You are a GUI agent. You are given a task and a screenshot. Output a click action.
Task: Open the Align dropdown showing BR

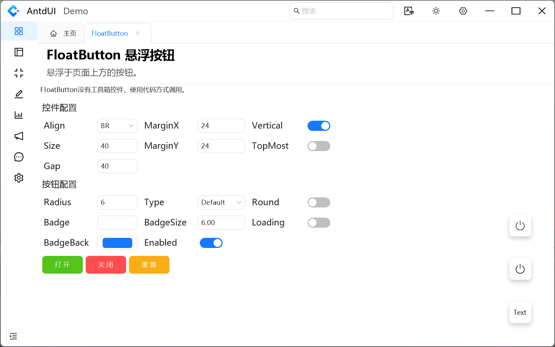117,126
